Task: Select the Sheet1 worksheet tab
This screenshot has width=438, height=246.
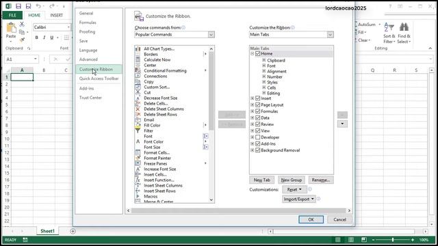Action: click(x=47, y=231)
